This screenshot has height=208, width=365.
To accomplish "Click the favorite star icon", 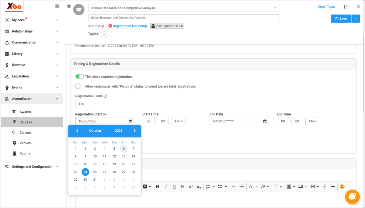I will point(69,6).
